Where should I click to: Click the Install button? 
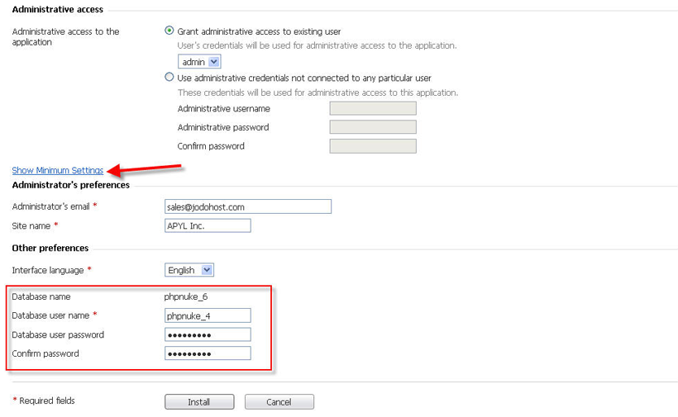199,402
